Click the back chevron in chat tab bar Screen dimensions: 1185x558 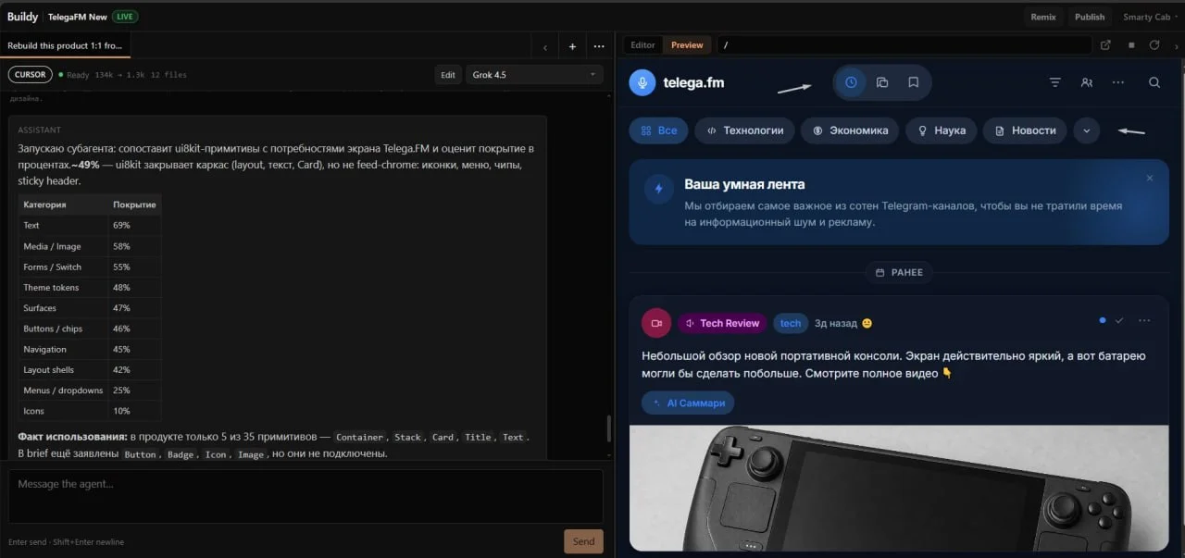click(545, 46)
